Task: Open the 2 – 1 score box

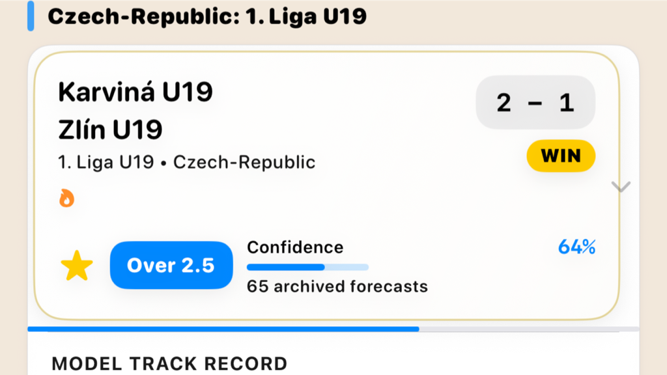Action: coord(535,102)
